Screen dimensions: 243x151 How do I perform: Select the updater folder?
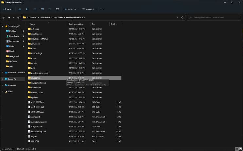coord(34,97)
